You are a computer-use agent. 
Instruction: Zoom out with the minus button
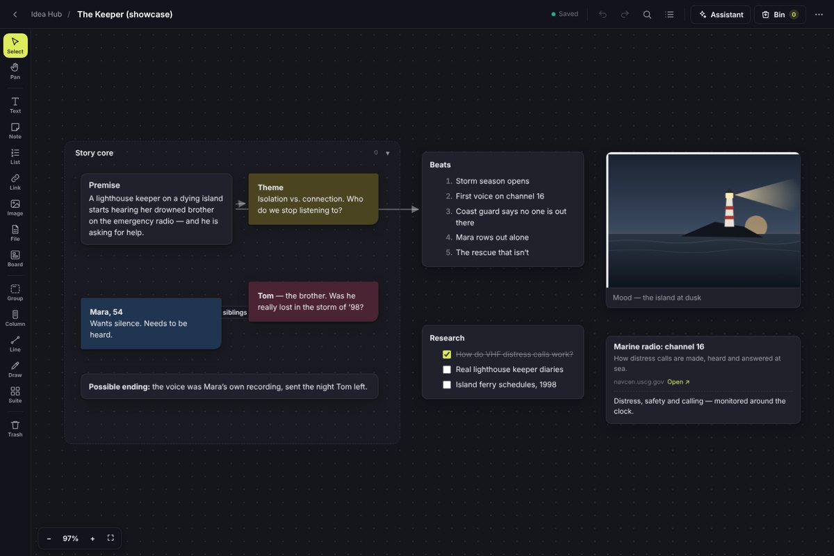(x=49, y=539)
